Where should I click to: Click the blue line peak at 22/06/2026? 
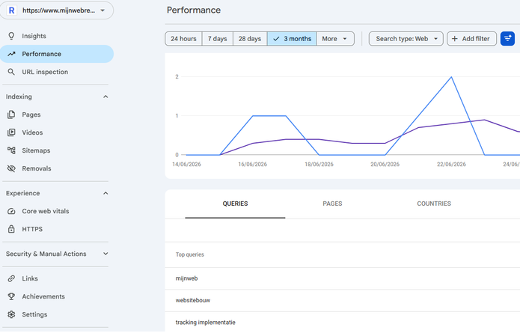451,77
